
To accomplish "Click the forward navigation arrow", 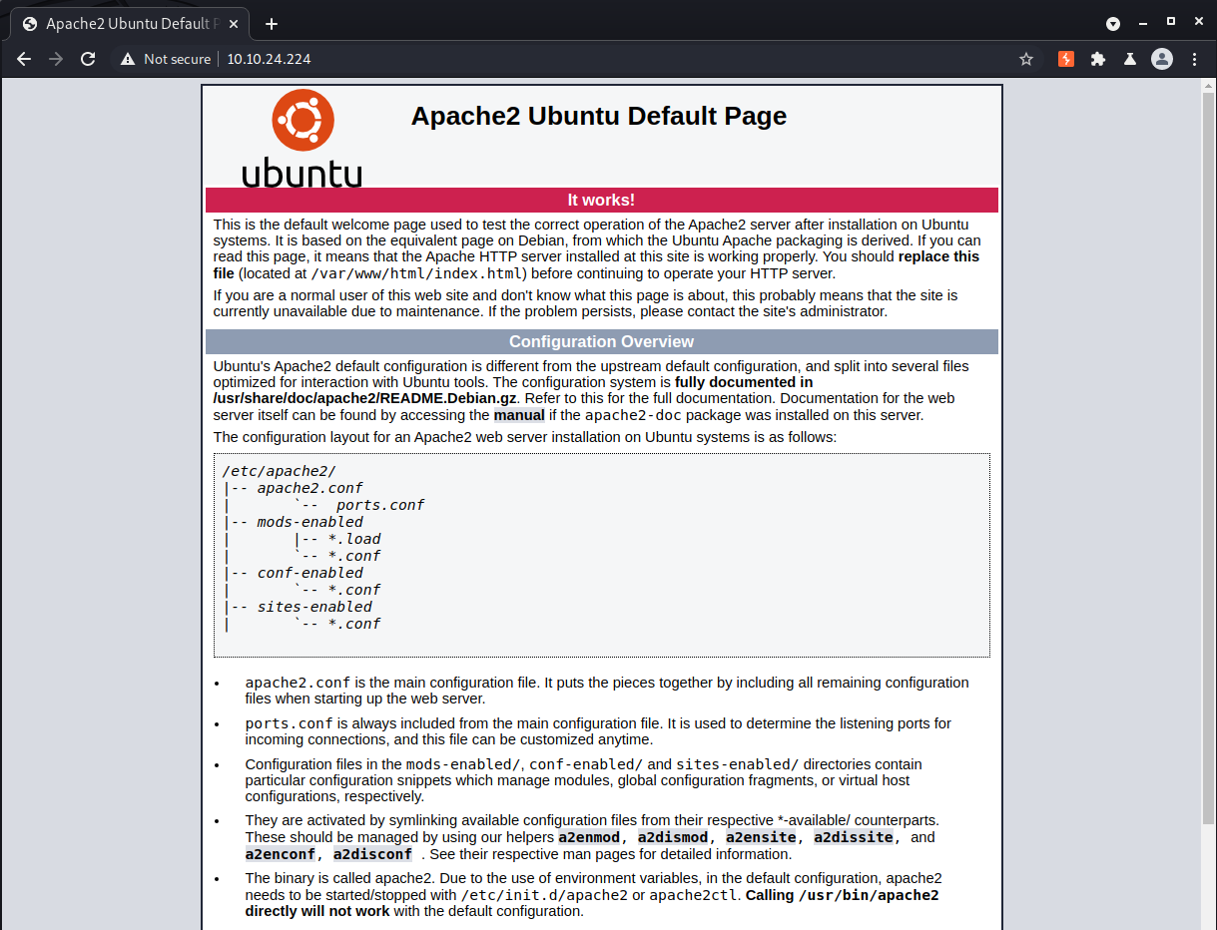I will 56,59.
